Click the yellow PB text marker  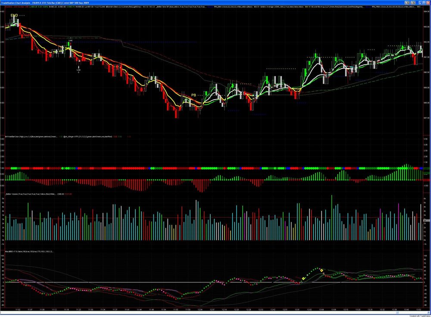pyautogui.click(x=194, y=95)
